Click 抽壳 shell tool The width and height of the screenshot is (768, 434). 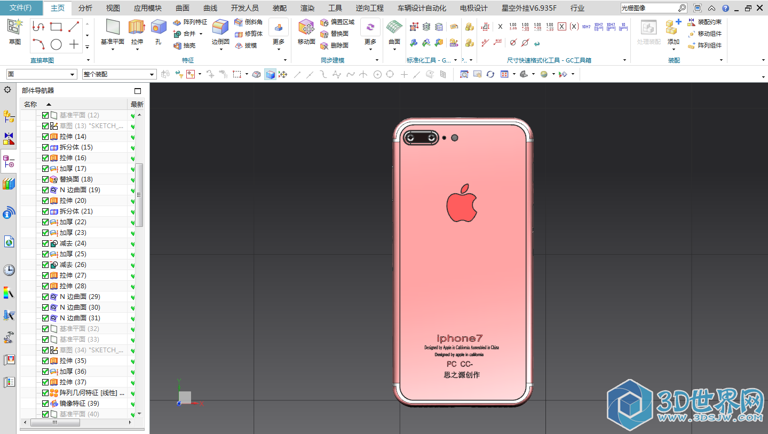185,46
